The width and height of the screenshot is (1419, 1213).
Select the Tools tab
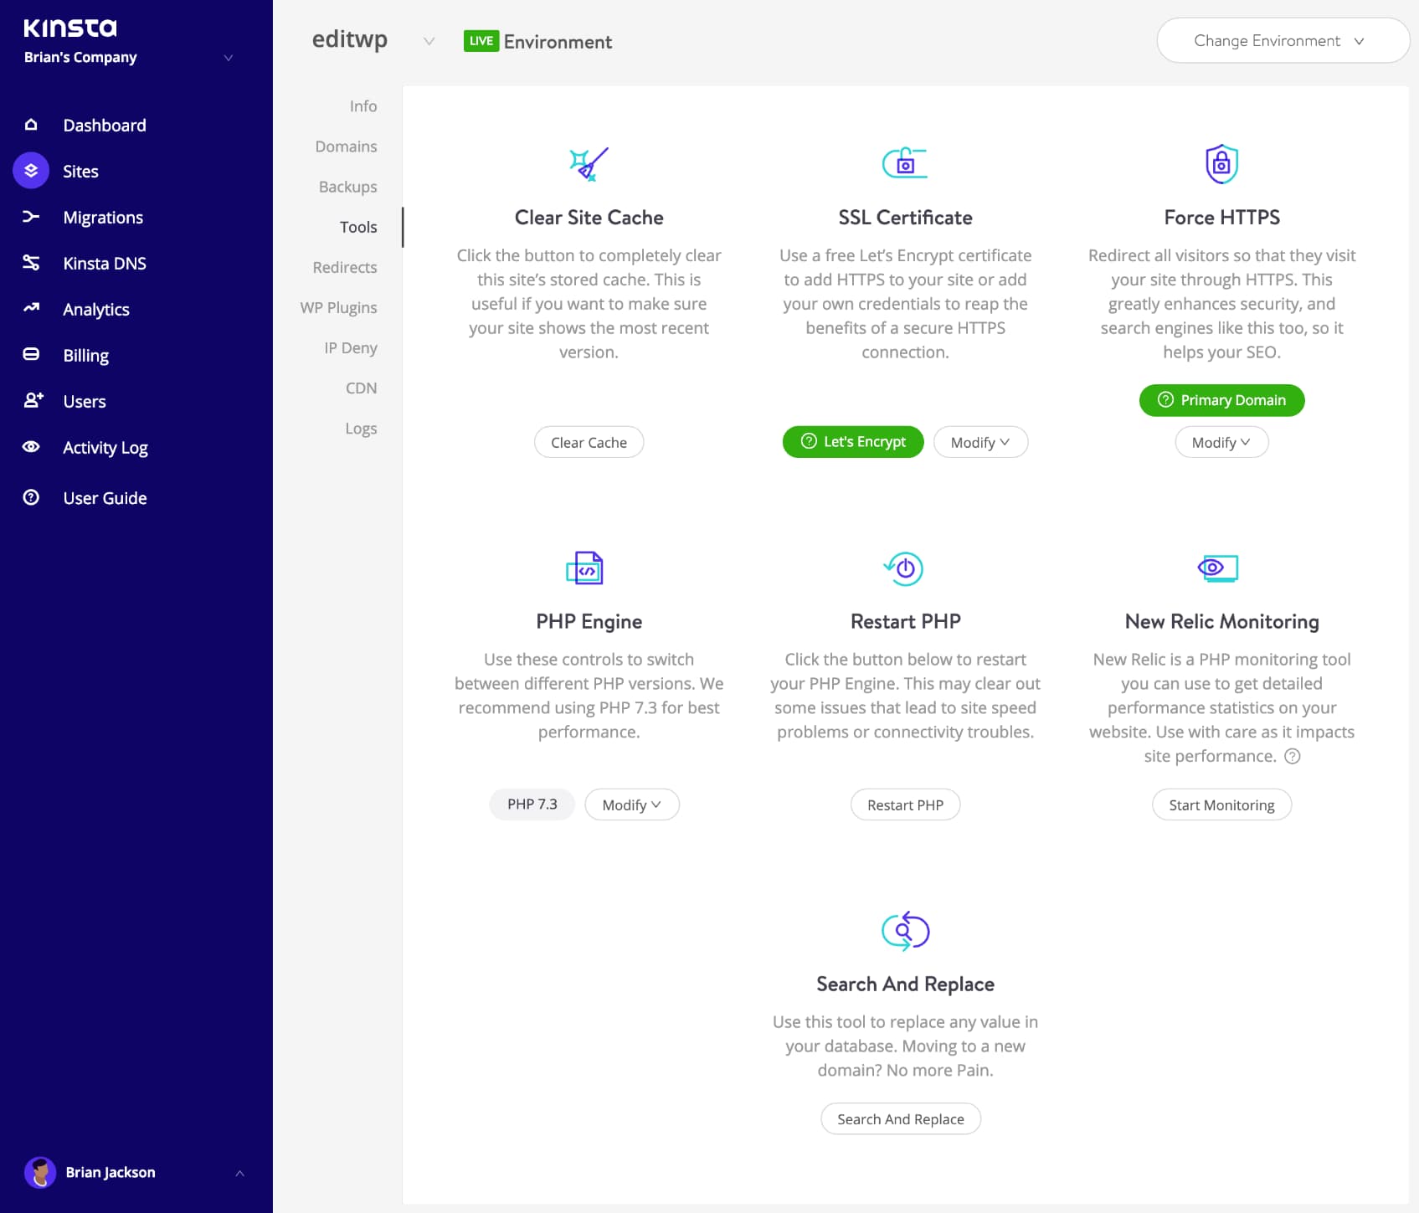click(x=358, y=227)
